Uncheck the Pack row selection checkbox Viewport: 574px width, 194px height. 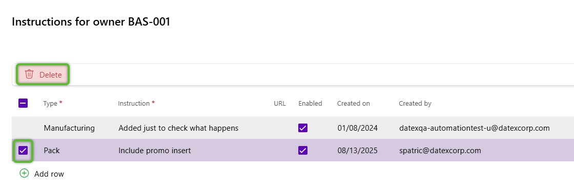coord(23,150)
